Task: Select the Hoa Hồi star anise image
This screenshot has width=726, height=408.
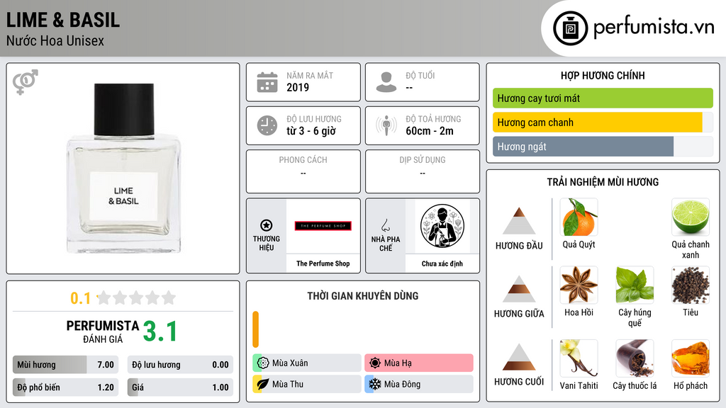Action: pos(579,285)
